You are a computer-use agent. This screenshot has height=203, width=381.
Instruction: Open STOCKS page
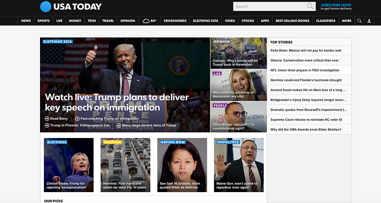click(x=248, y=21)
